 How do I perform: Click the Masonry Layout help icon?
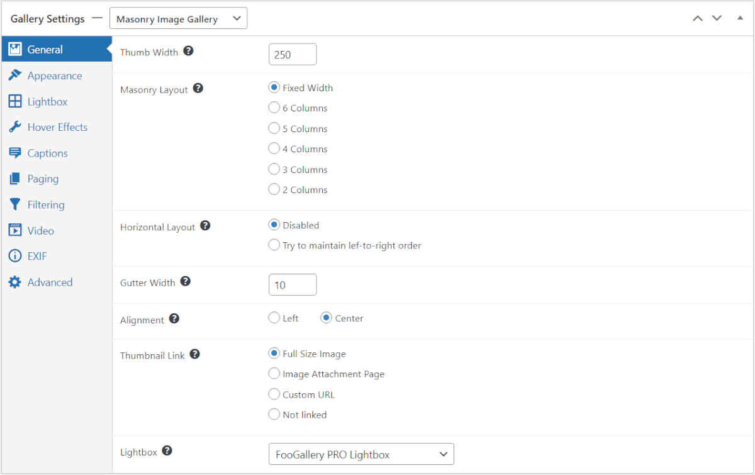pyautogui.click(x=198, y=89)
